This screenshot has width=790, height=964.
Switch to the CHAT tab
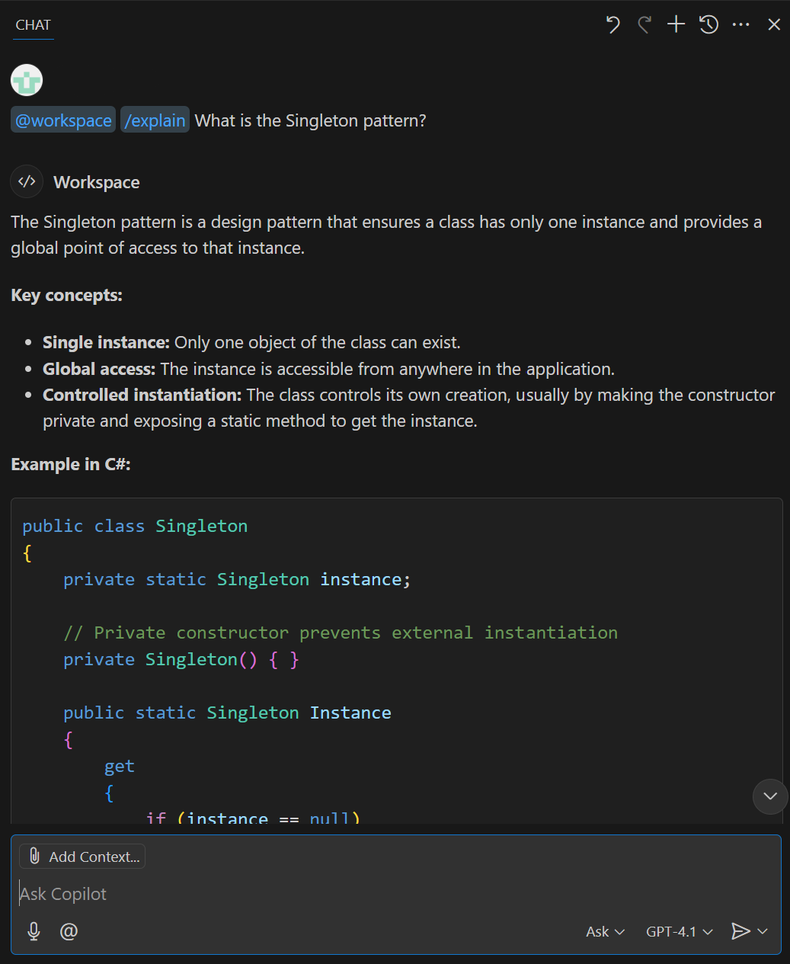33,24
